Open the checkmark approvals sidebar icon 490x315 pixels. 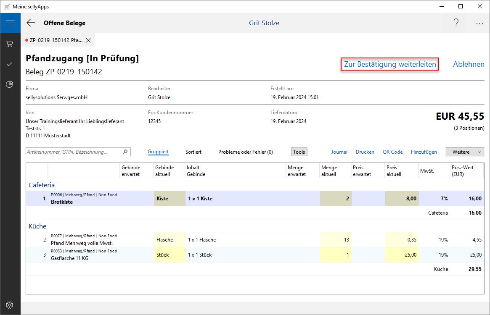tap(10, 64)
